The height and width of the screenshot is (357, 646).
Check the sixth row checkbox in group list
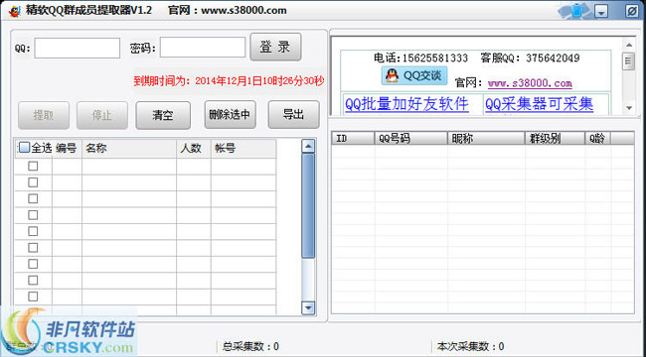(33, 248)
